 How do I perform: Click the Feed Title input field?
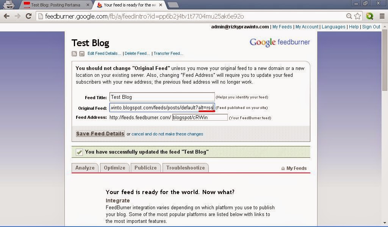[x=162, y=97]
